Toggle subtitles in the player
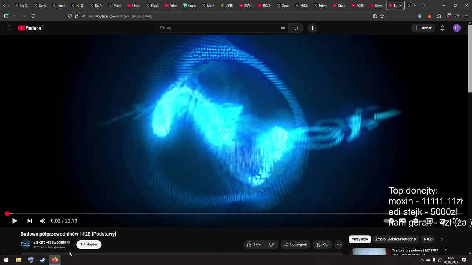 (x=402, y=221)
